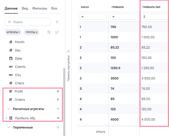Toggle the ГРУППЫ: 2 filter chip
Screen dimensions: 169x136
point(31,32)
